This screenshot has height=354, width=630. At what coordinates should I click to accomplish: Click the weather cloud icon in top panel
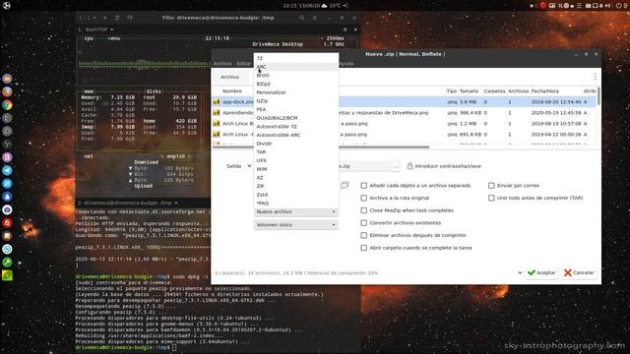click(324, 6)
